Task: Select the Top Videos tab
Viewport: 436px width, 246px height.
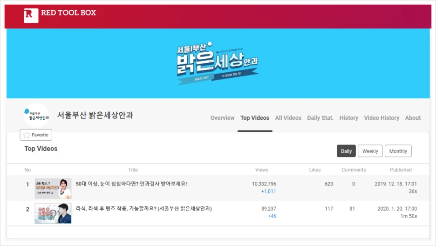Action: tap(255, 118)
